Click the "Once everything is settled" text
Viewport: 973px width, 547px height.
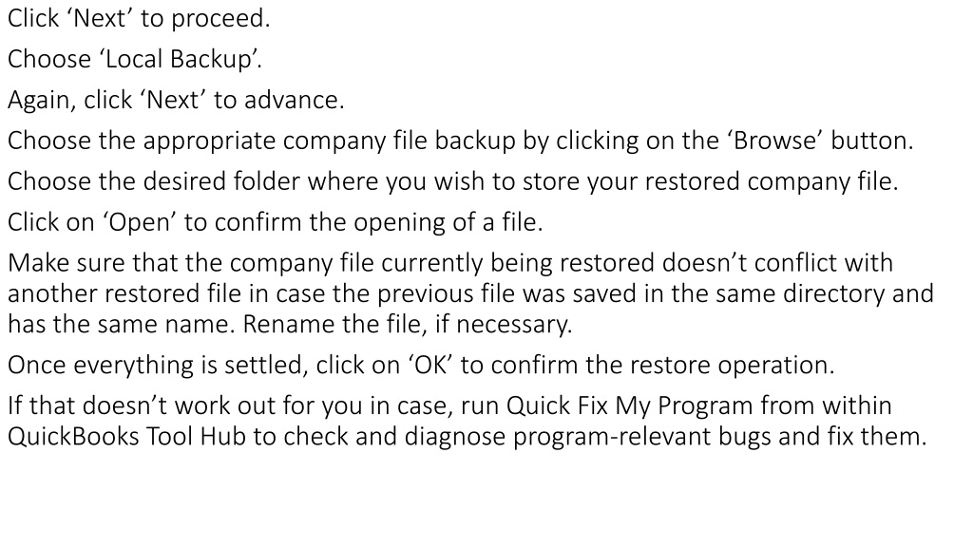[158, 366]
